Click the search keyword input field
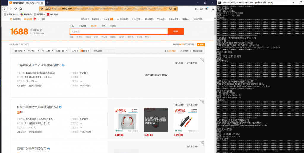The width and height of the screenshot is (304, 153). [119, 31]
